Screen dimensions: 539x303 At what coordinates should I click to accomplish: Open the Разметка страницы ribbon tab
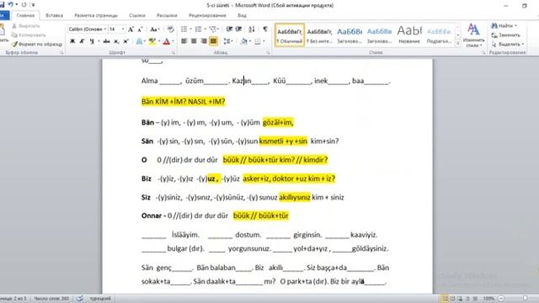click(x=96, y=15)
